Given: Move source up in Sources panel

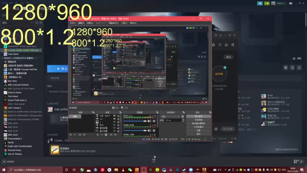Looking at the screenshot, I should click(111, 135).
